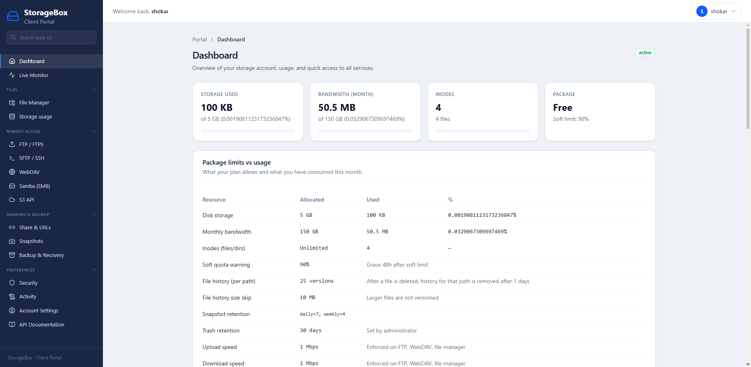Click the Storage Used progress bar
This screenshot has width=751, height=367.
tap(248, 131)
